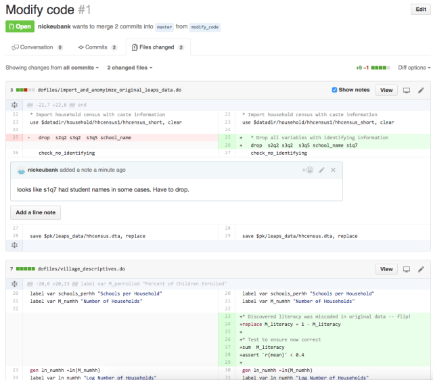Click the note text about s1q7 student names

103,189
